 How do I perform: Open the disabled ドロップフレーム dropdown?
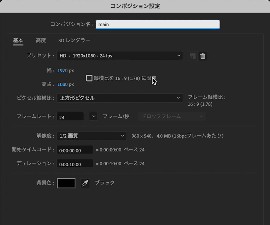[x=172, y=116]
